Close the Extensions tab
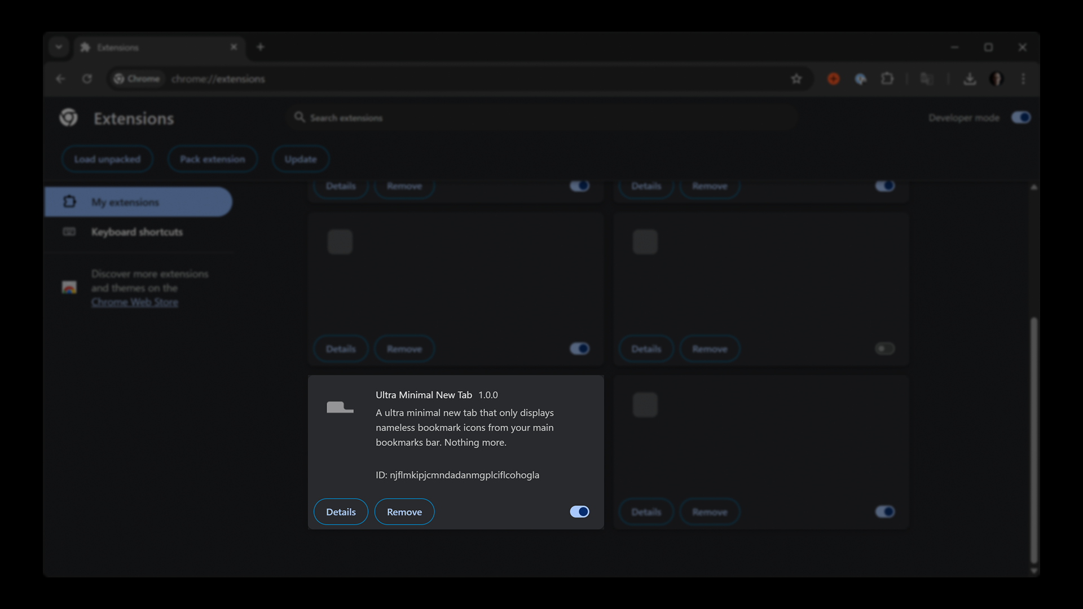The width and height of the screenshot is (1083, 609). pos(234,47)
